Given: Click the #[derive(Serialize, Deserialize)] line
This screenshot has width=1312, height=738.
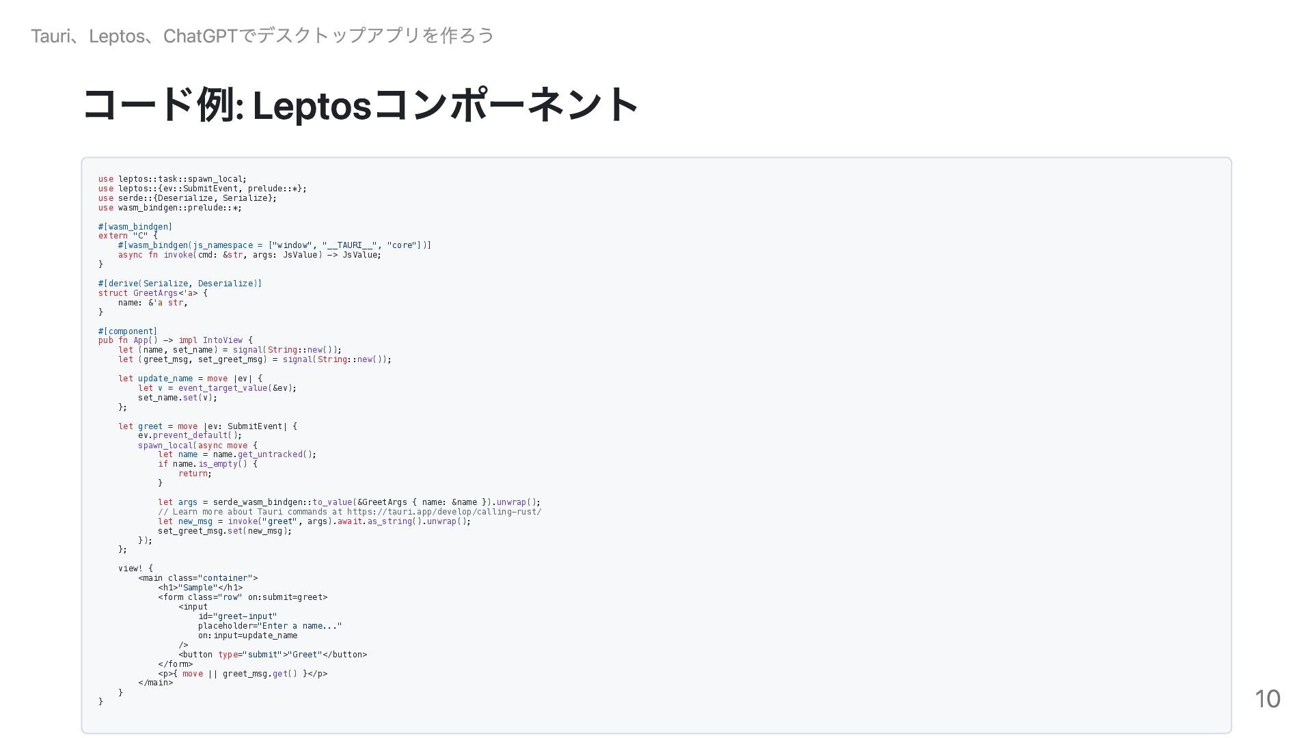Looking at the screenshot, I should (x=180, y=284).
